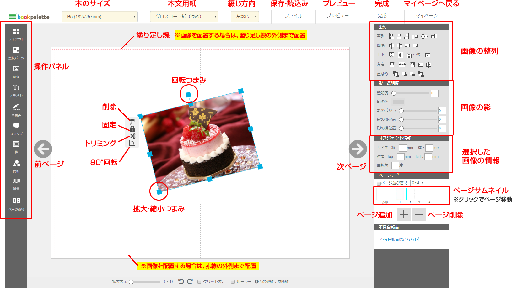Center image horizontally in 左右 row

[x=402, y=65]
